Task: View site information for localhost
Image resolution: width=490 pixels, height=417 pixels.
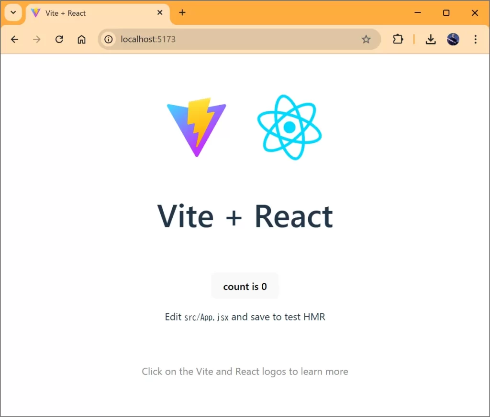Action: (109, 39)
